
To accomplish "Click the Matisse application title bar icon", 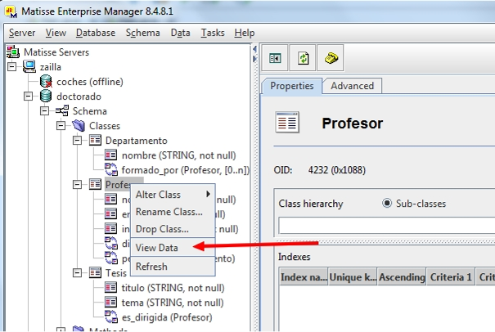I will tap(11, 11).
